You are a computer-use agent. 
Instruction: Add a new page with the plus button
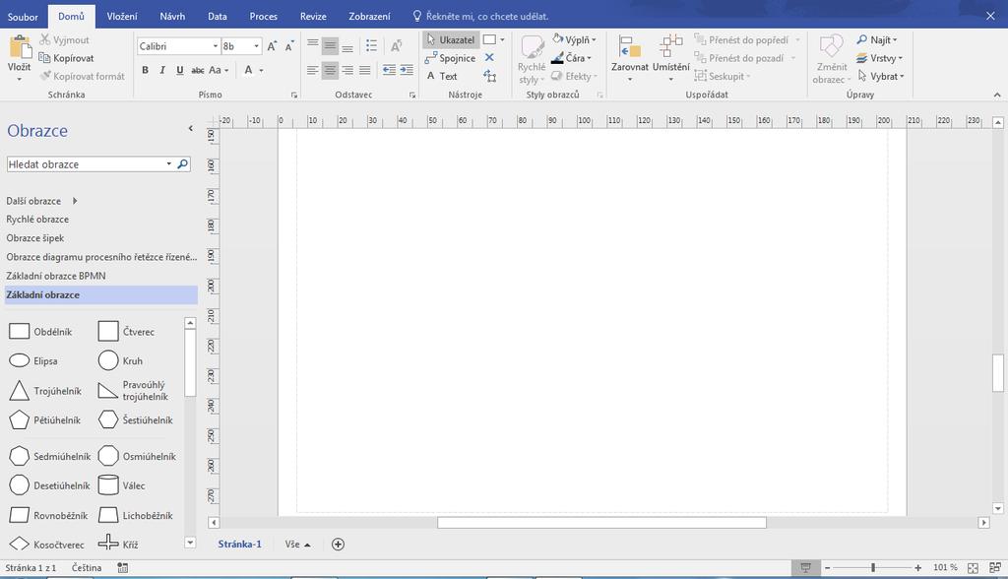[x=339, y=545]
